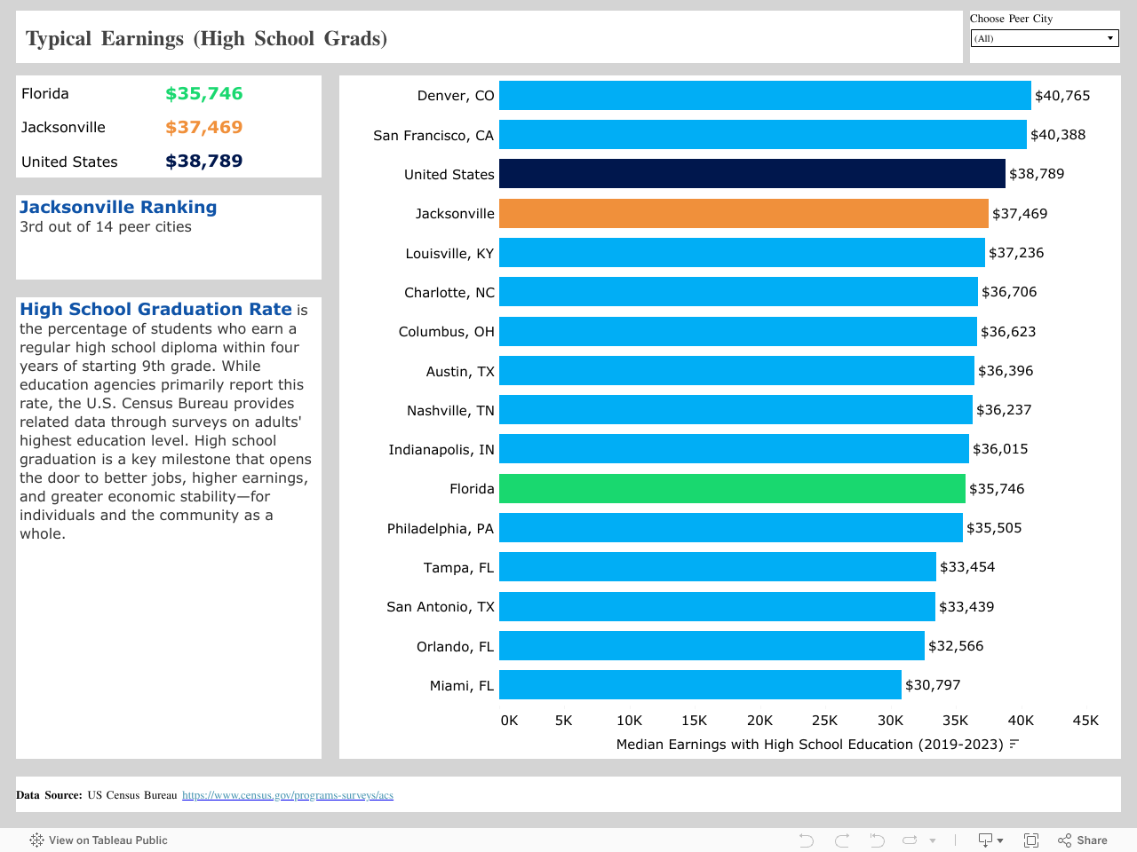Click the Typical Earnings title header
Viewport: 1137px width, 852px height.
coord(205,38)
